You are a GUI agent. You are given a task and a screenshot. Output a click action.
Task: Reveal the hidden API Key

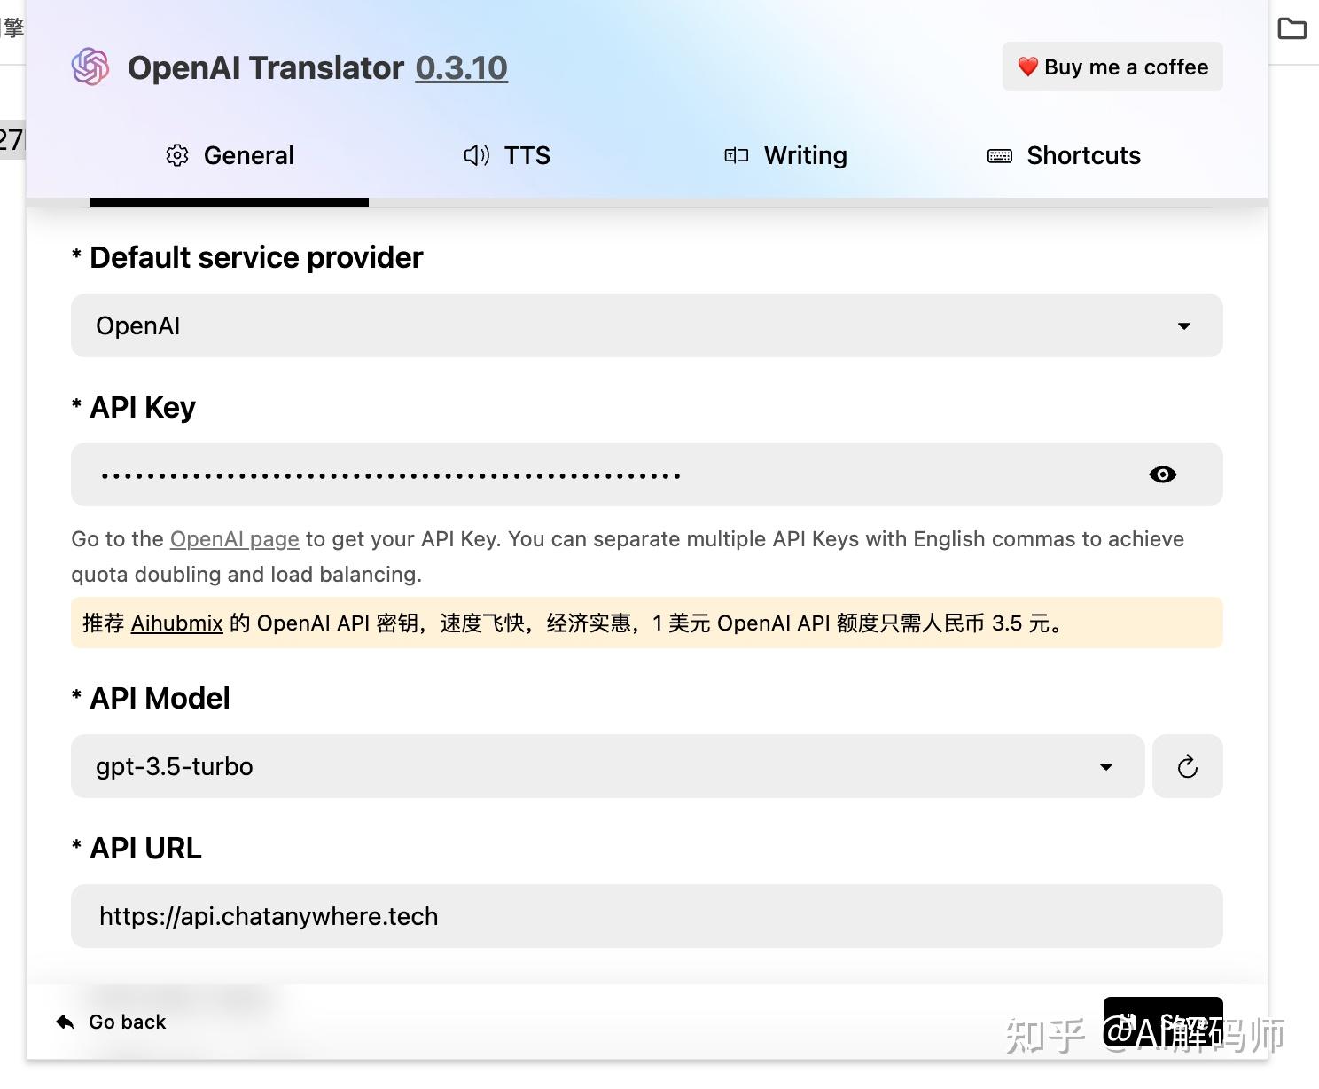[1163, 474]
